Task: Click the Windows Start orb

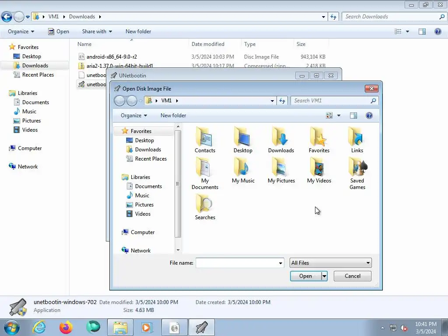Action: tap(11, 327)
